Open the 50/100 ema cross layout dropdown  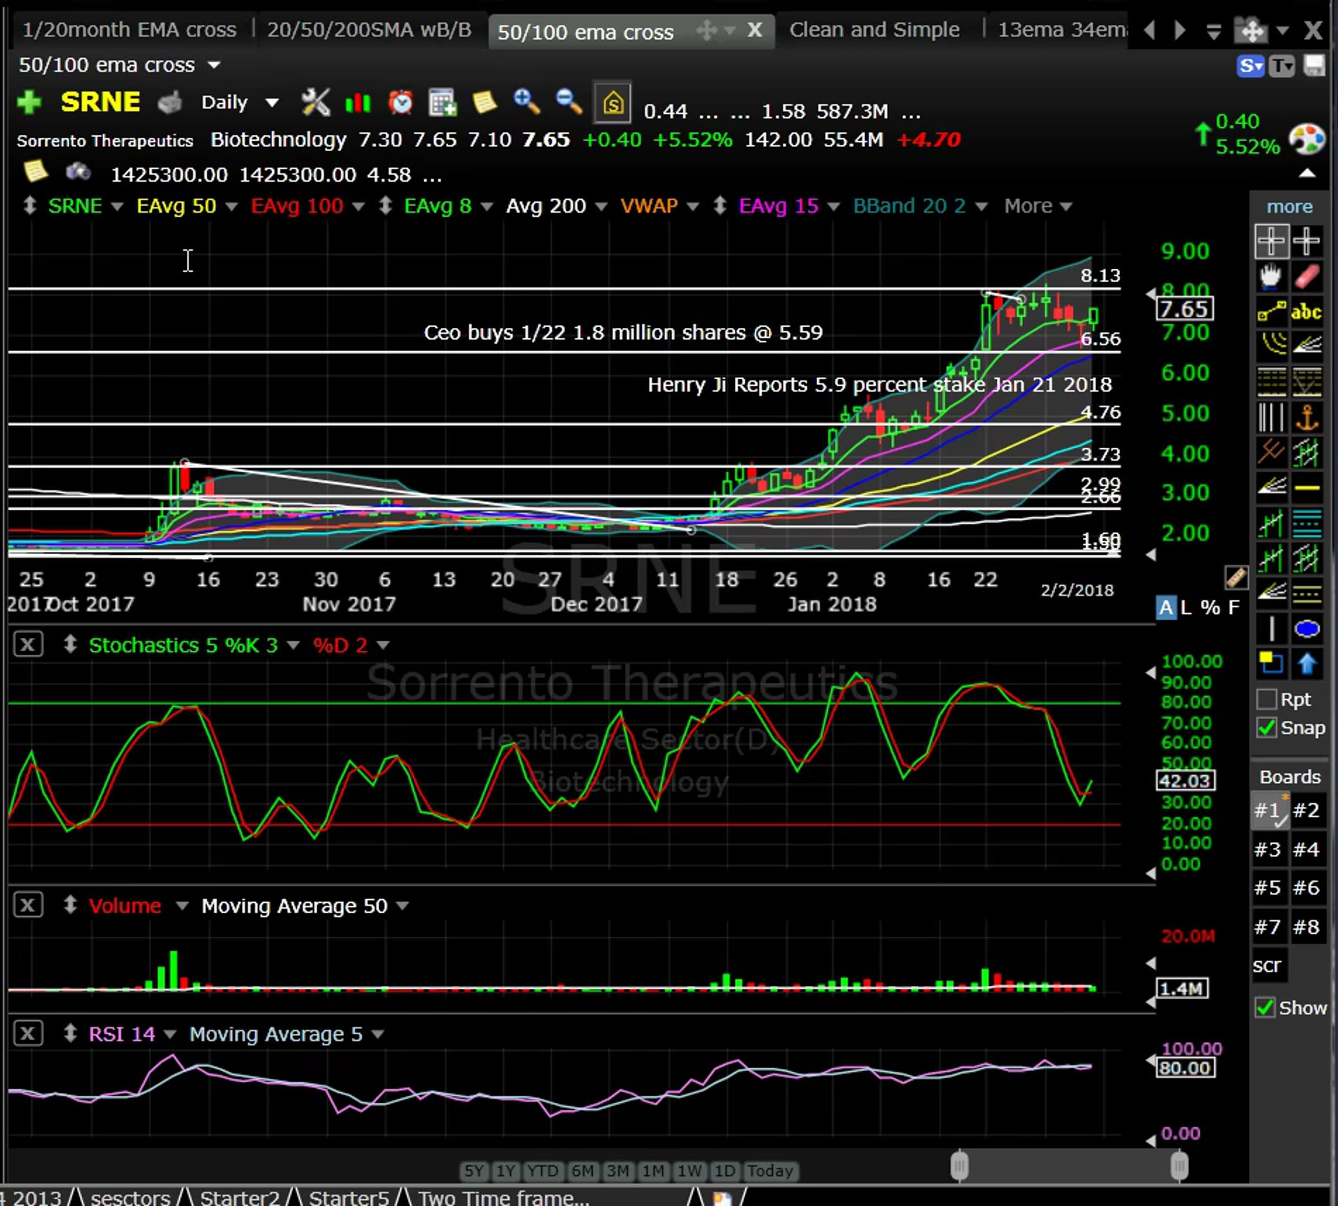214,65
